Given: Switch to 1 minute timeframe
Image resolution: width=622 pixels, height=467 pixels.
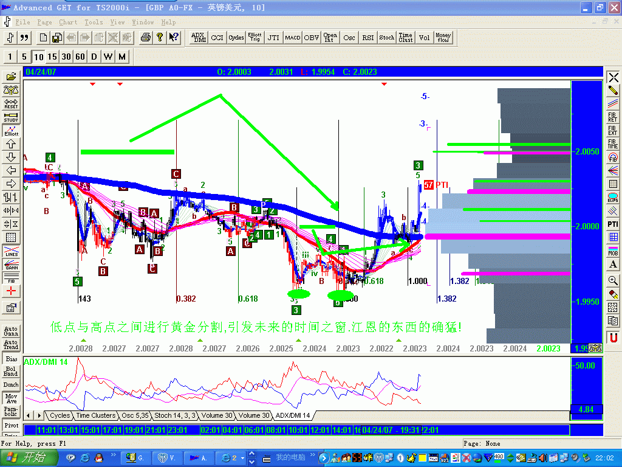Looking at the screenshot, I should tap(10, 57).
